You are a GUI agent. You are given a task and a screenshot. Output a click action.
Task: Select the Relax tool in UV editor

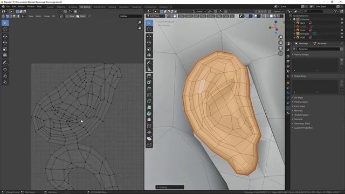(5, 76)
